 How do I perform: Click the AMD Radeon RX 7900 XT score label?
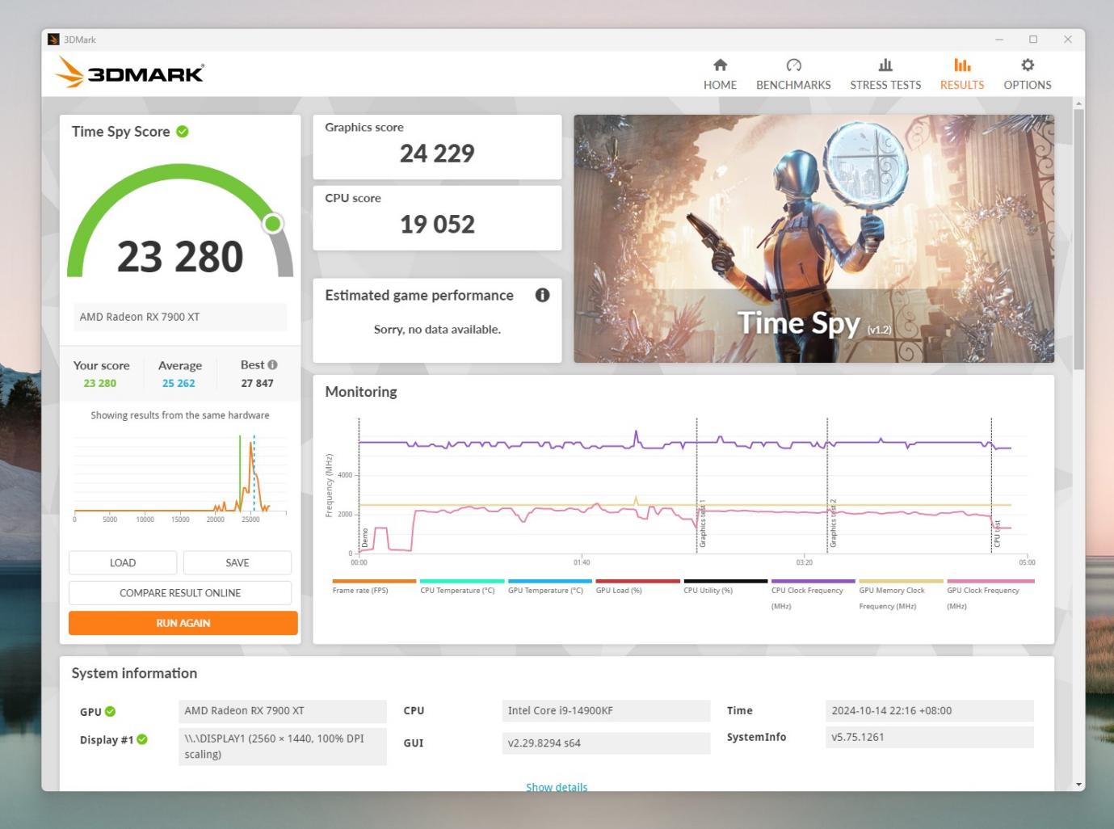180,317
